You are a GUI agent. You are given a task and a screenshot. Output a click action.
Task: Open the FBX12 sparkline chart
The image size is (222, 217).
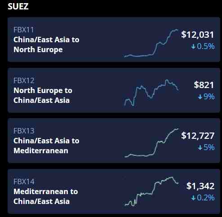[x=151, y=93]
